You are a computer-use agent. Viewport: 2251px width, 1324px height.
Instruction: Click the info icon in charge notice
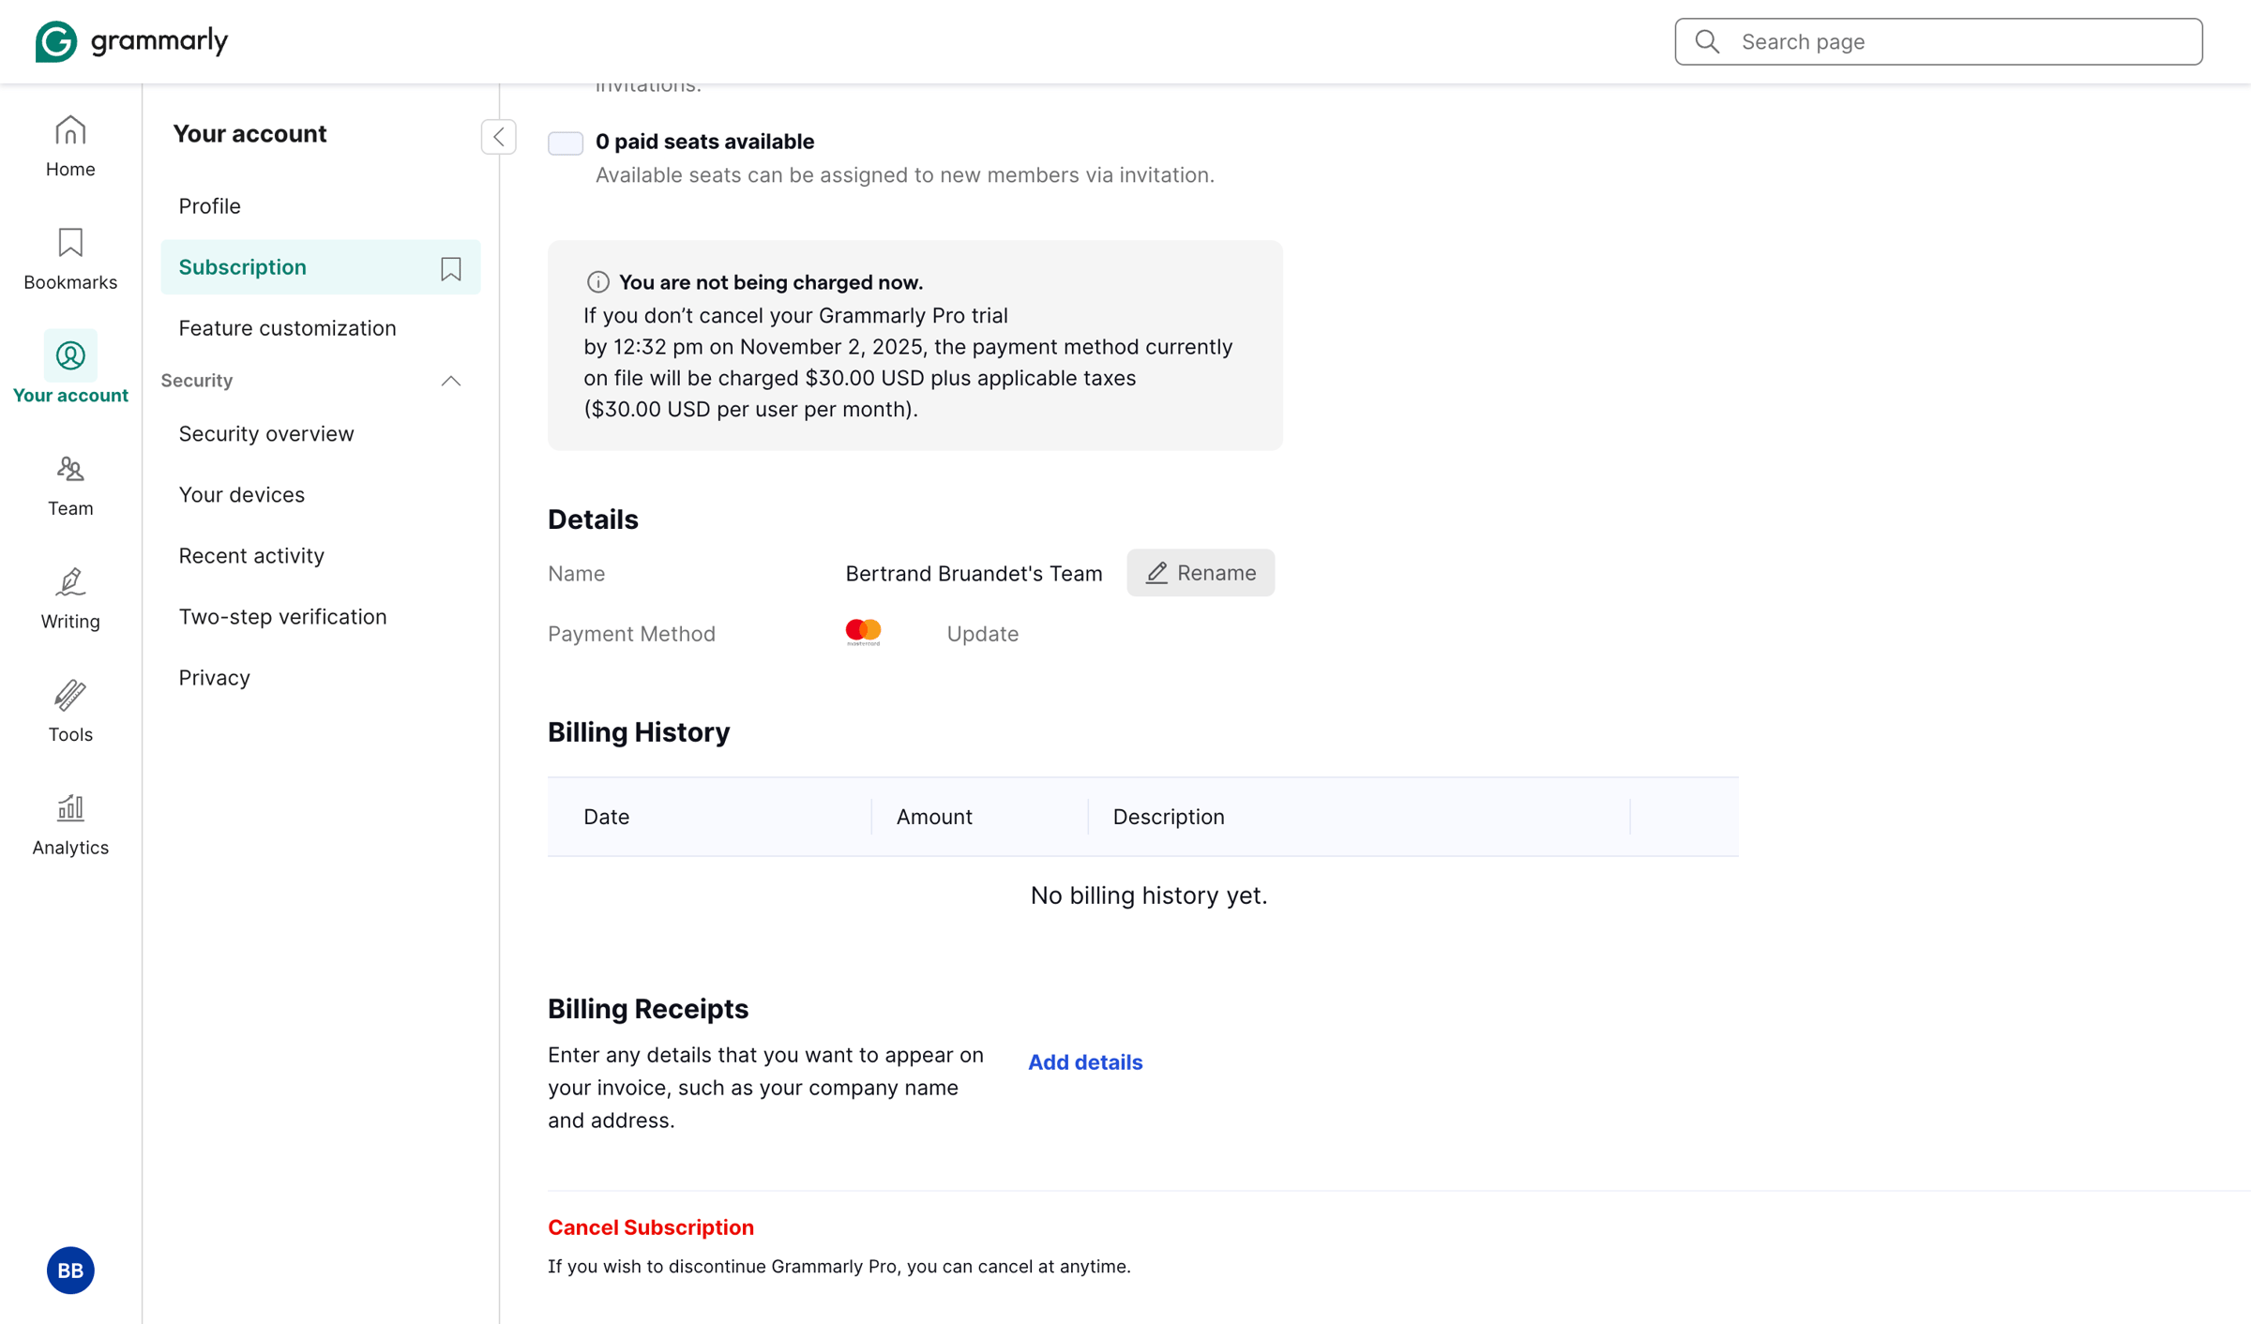pyautogui.click(x=597, y=282)
